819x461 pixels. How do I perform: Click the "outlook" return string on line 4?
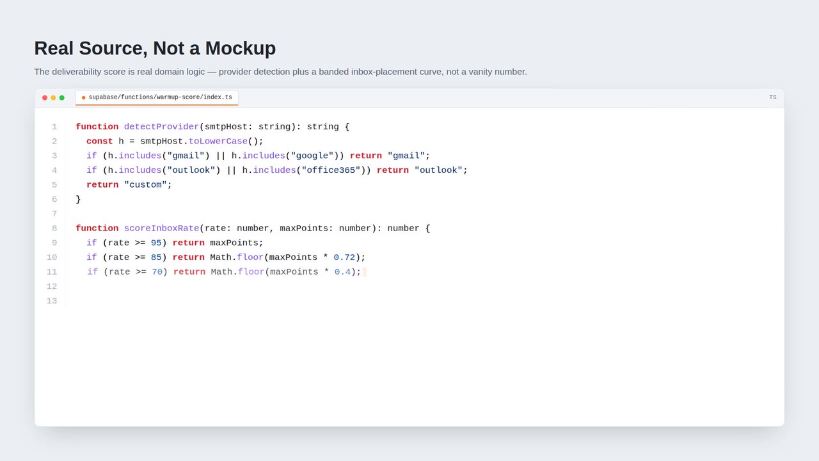(438, 170)
